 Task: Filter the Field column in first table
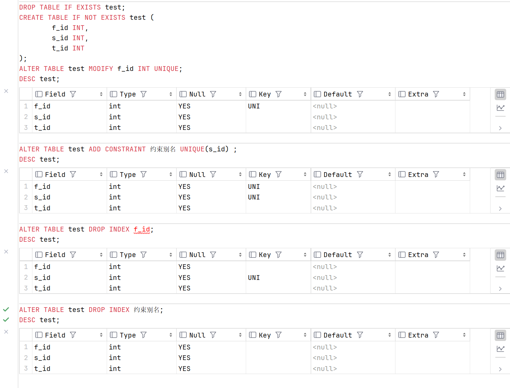tap(73, 94)
